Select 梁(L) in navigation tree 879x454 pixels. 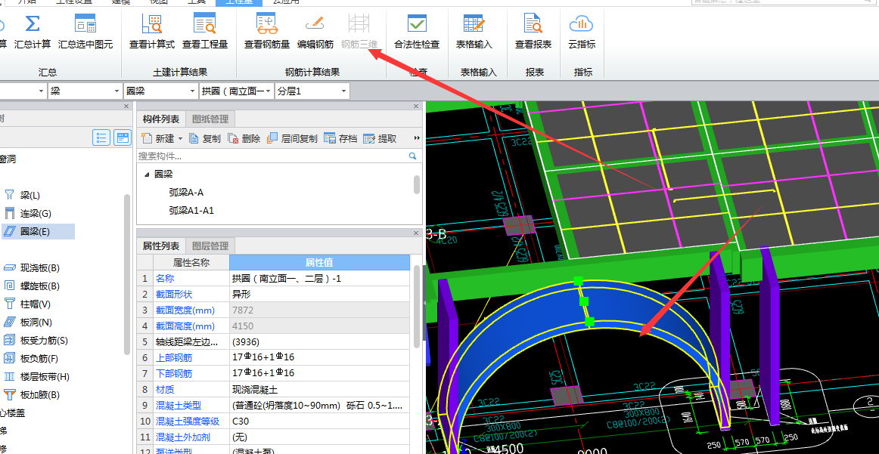30,196
